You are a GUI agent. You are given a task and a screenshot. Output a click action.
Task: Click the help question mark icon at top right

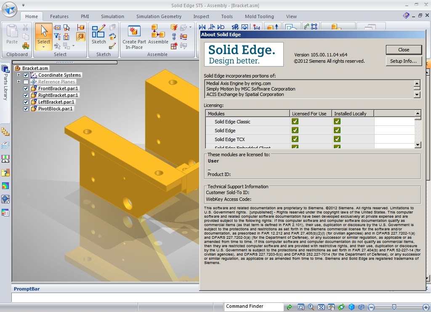(406, 16)
